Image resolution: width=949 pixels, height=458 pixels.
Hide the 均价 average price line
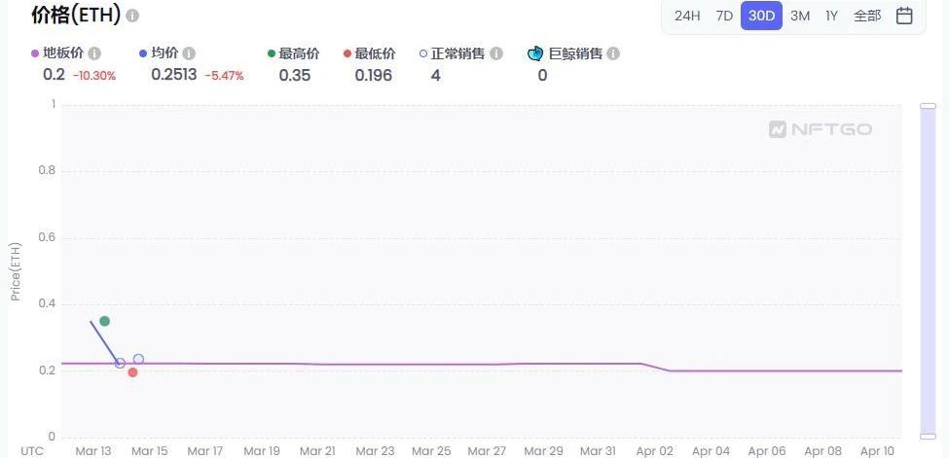(164, 53)
